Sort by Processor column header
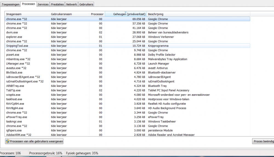Image resolution: width=274 pixels, height=157 pixels. [97, 14]
